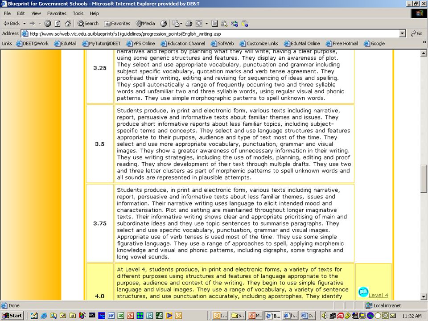
Task: Open the Customize Links shortcut
Action: point(259,43)
